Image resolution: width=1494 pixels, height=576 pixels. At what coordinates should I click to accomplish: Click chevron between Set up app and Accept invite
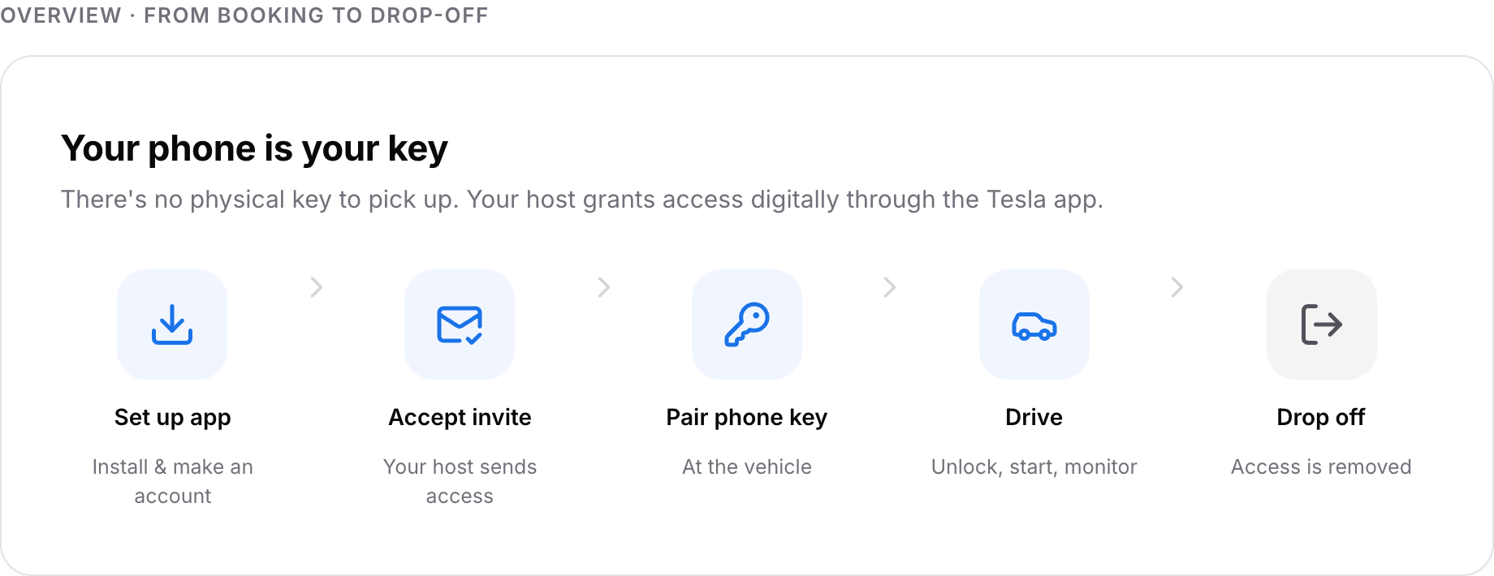(x=317, y=287)
